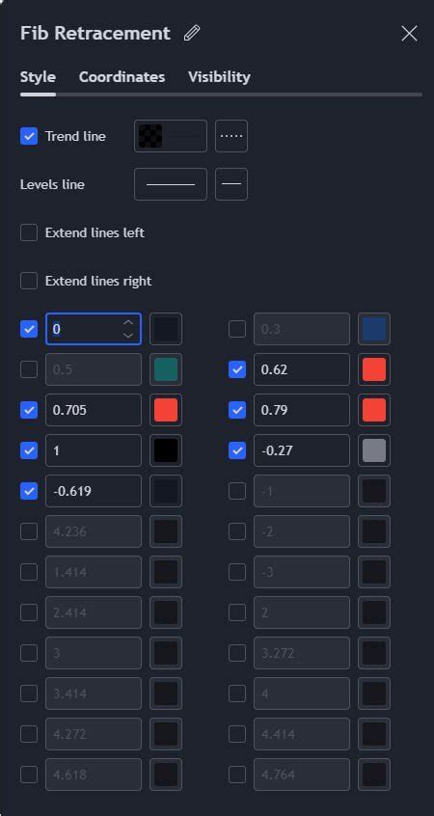Open the levels line style picker
Viewport: 434px width, 816px height.
231,184
